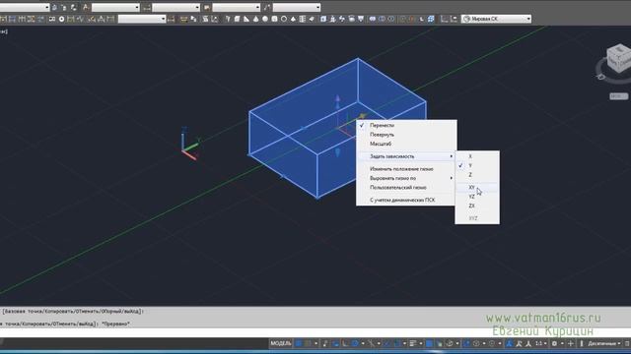Choose 'С учетом динамических ПСК'
This screenshot has height=354, width=631.
tap(406, 200)
